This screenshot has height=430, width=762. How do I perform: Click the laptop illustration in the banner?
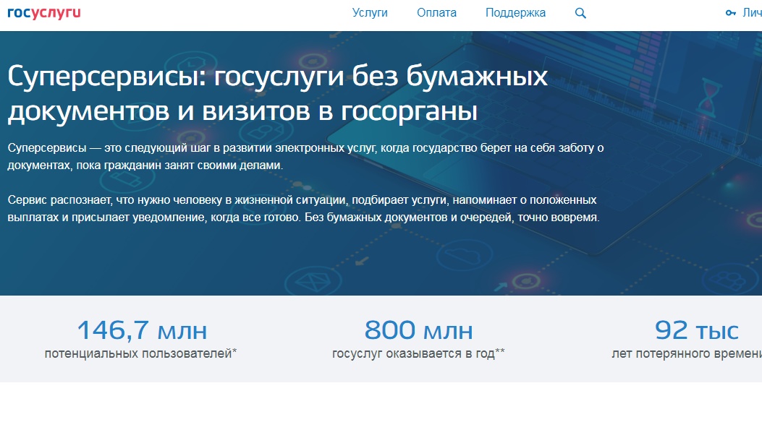[x=463, y=94]
